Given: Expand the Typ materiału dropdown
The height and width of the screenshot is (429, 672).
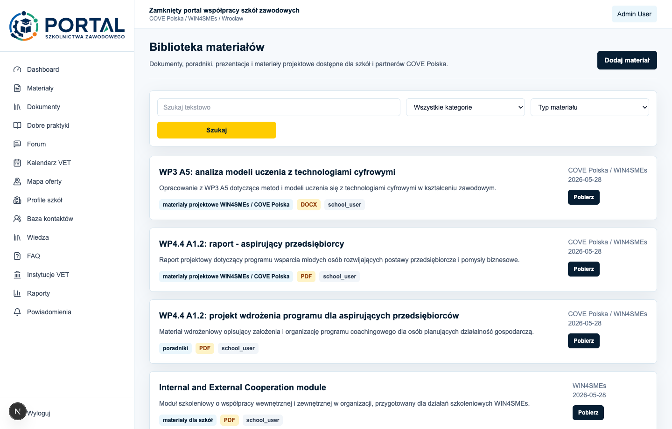Looking at the screenshot, I should click(590, 107).
